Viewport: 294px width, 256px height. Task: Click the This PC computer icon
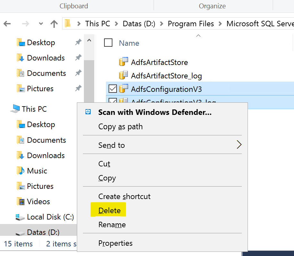tap(15, 108)
